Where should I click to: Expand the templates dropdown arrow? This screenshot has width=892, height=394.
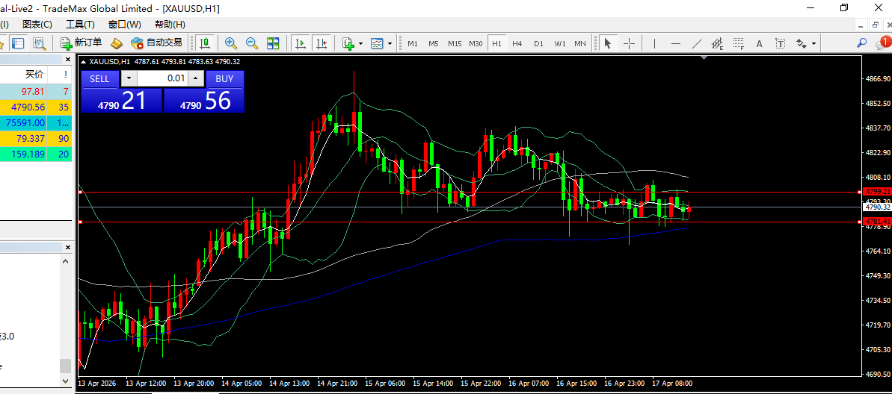point(390,43)
